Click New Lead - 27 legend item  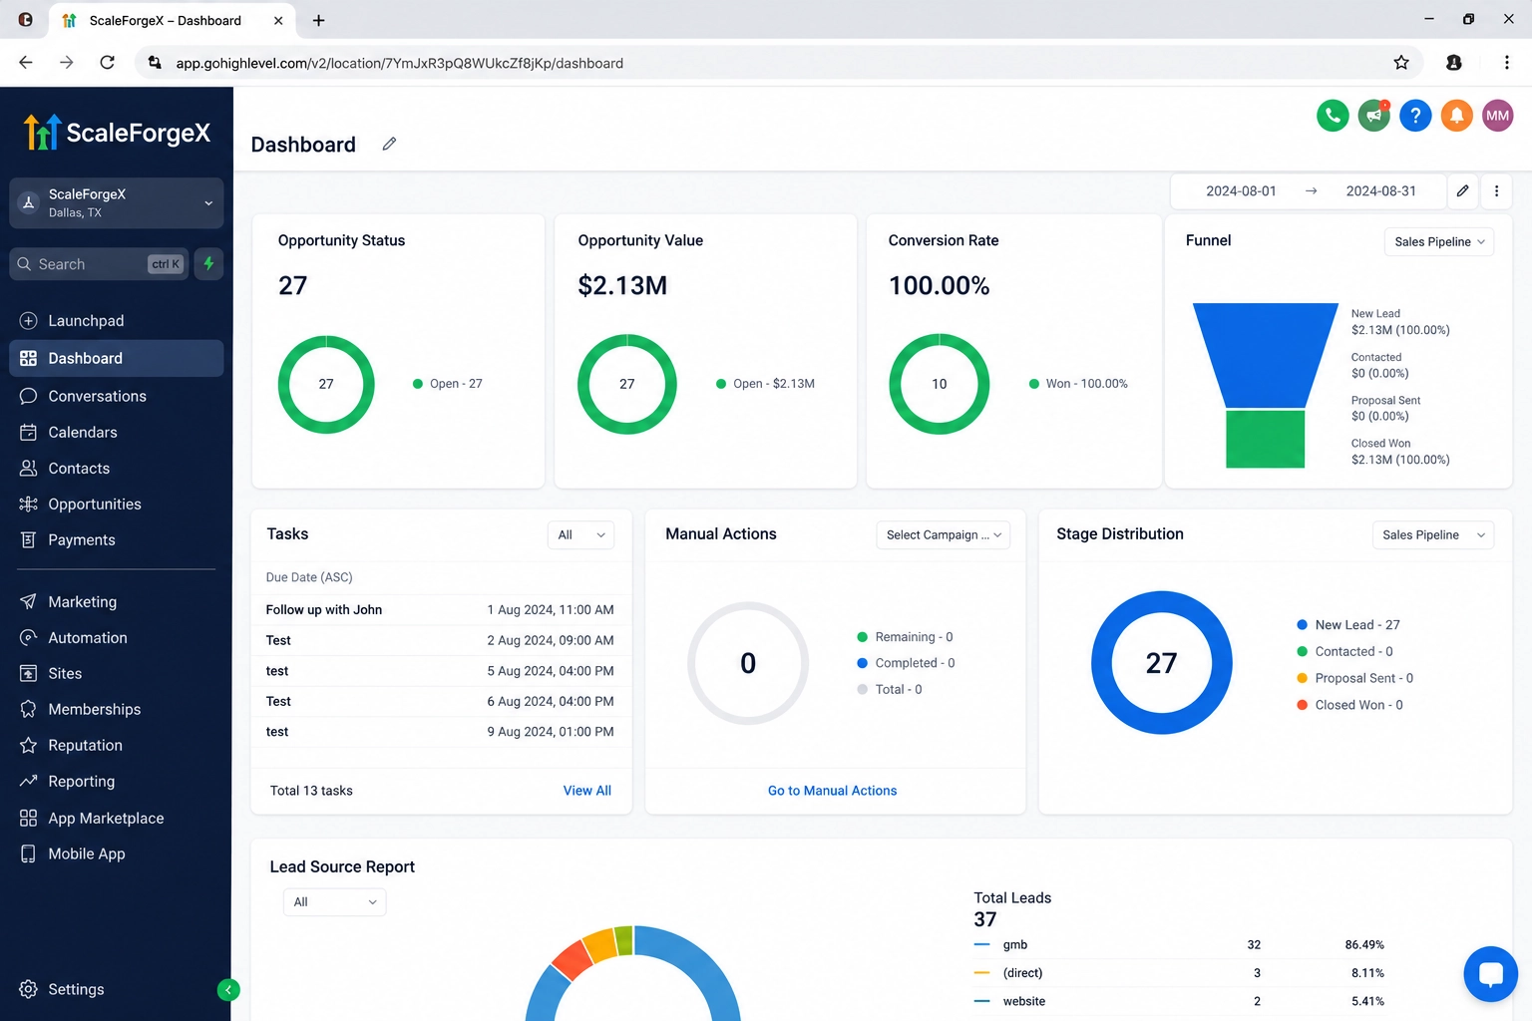(x=1348, y=625)
